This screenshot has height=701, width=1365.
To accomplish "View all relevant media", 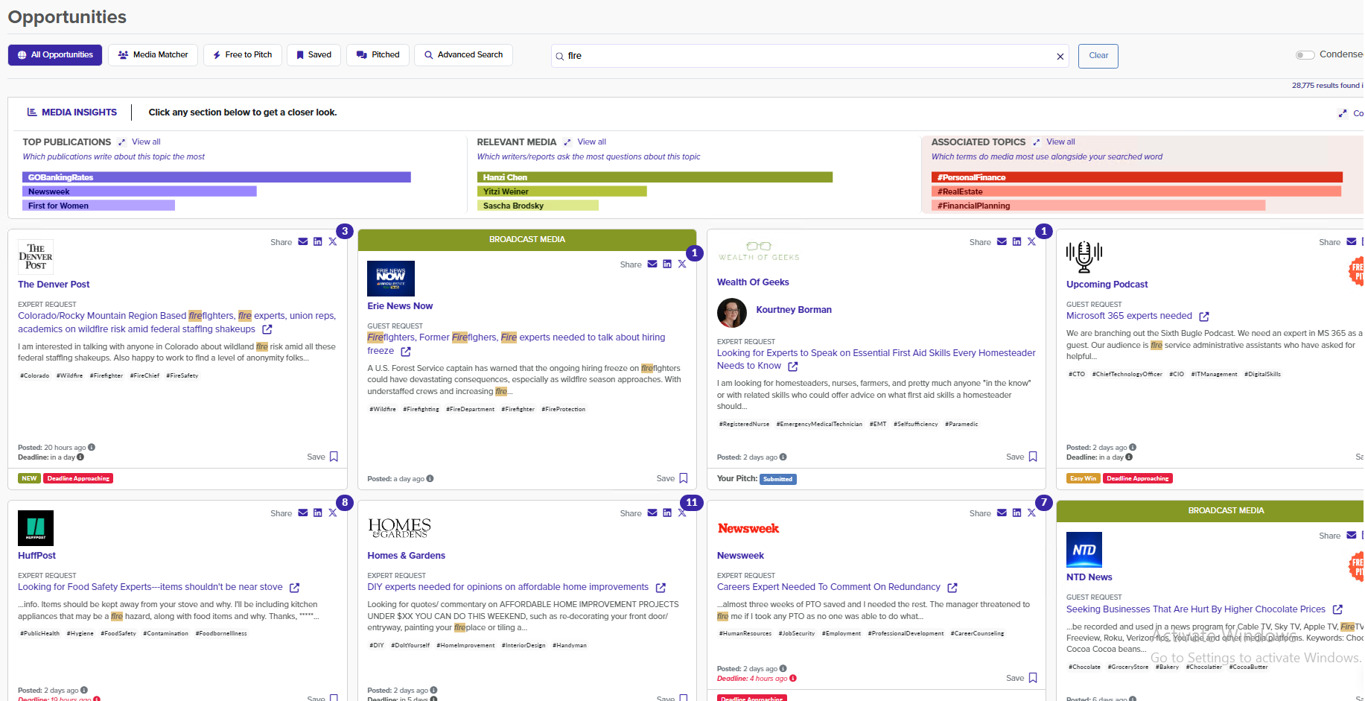I will click(x=592, y=142).
